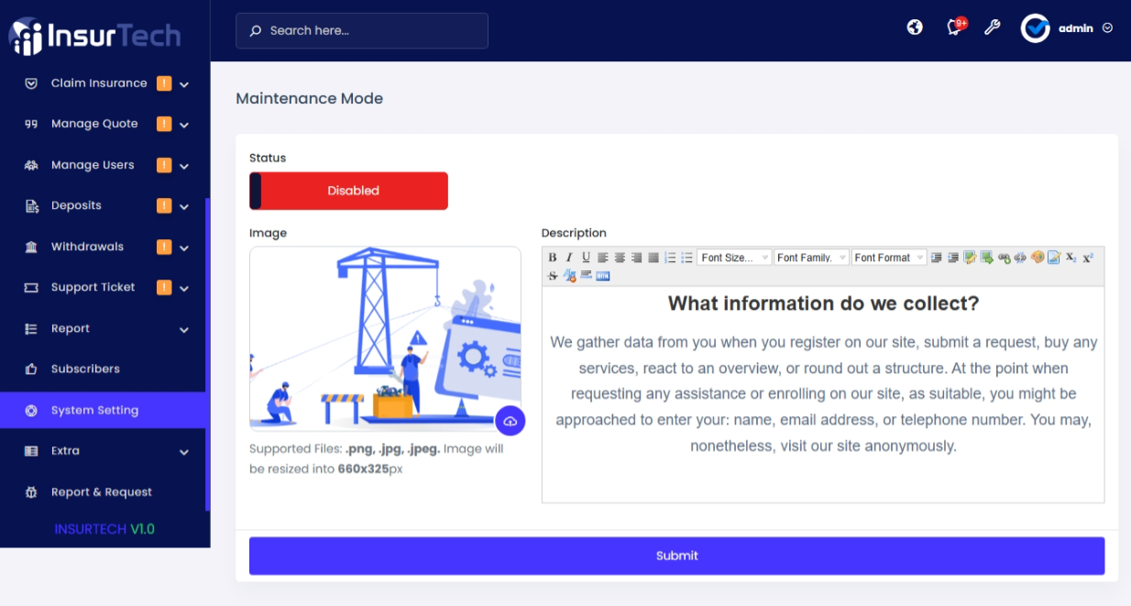Expand the Claim Insurance menu chevron

[184, 84]
